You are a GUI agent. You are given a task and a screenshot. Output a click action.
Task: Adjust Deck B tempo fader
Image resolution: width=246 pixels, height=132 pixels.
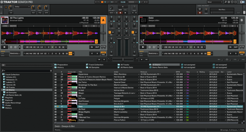pos(242,33)
